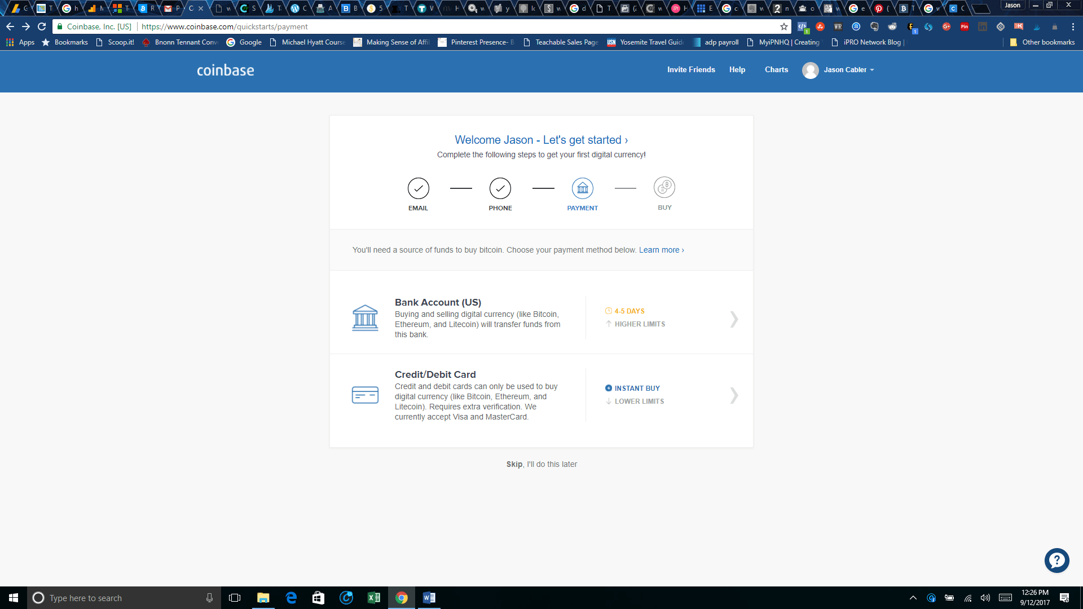Viewport: 1083px width, 609px height.
Task: Select Credit/Debit Card heading
Action: click(x=435, y=374)
